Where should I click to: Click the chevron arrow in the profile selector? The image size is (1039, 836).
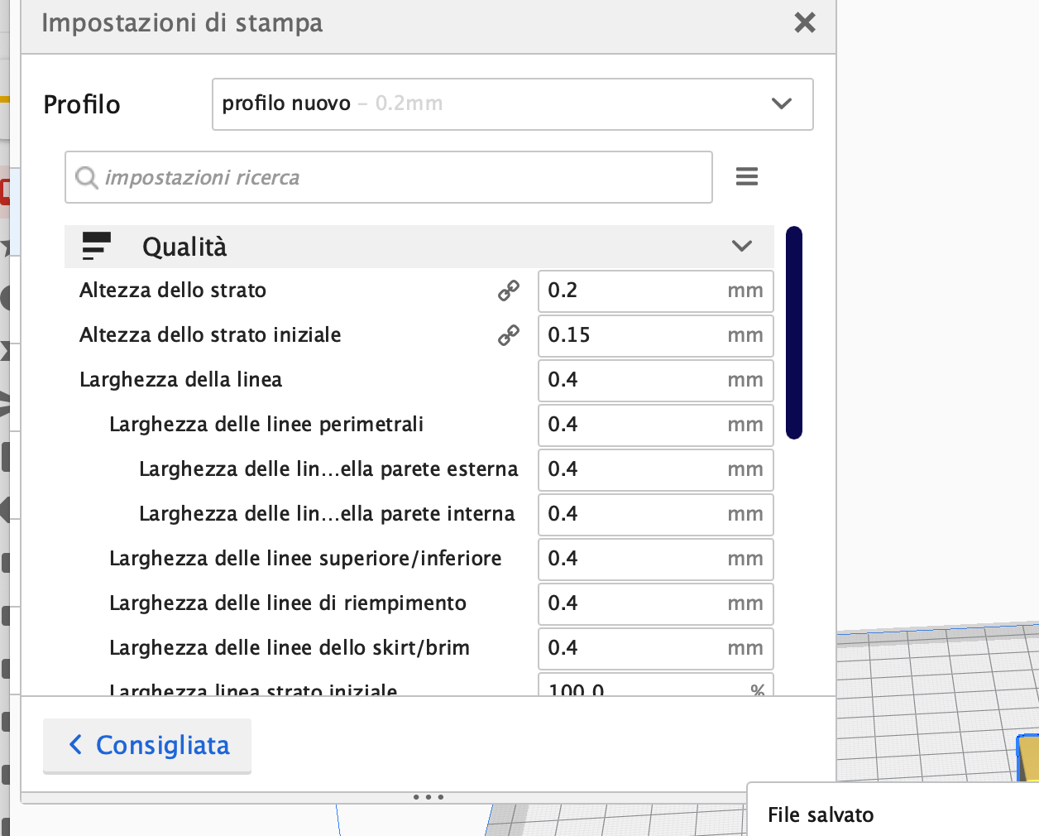click(x=782, y=104)
